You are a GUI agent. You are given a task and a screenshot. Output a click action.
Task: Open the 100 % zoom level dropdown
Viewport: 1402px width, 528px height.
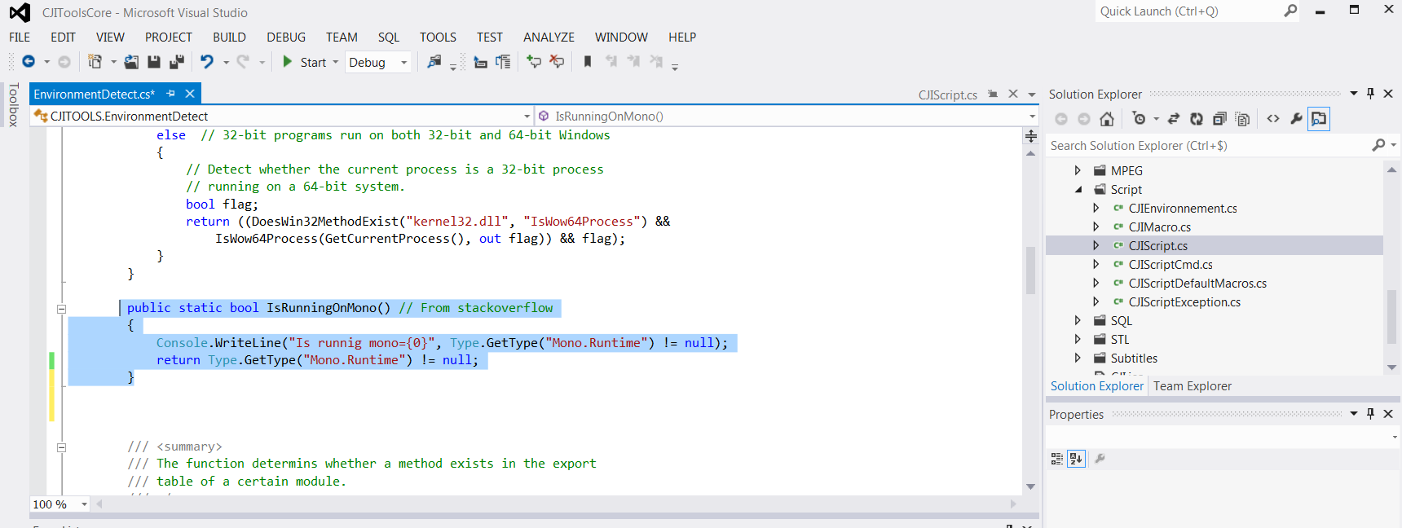coord(84,504)
